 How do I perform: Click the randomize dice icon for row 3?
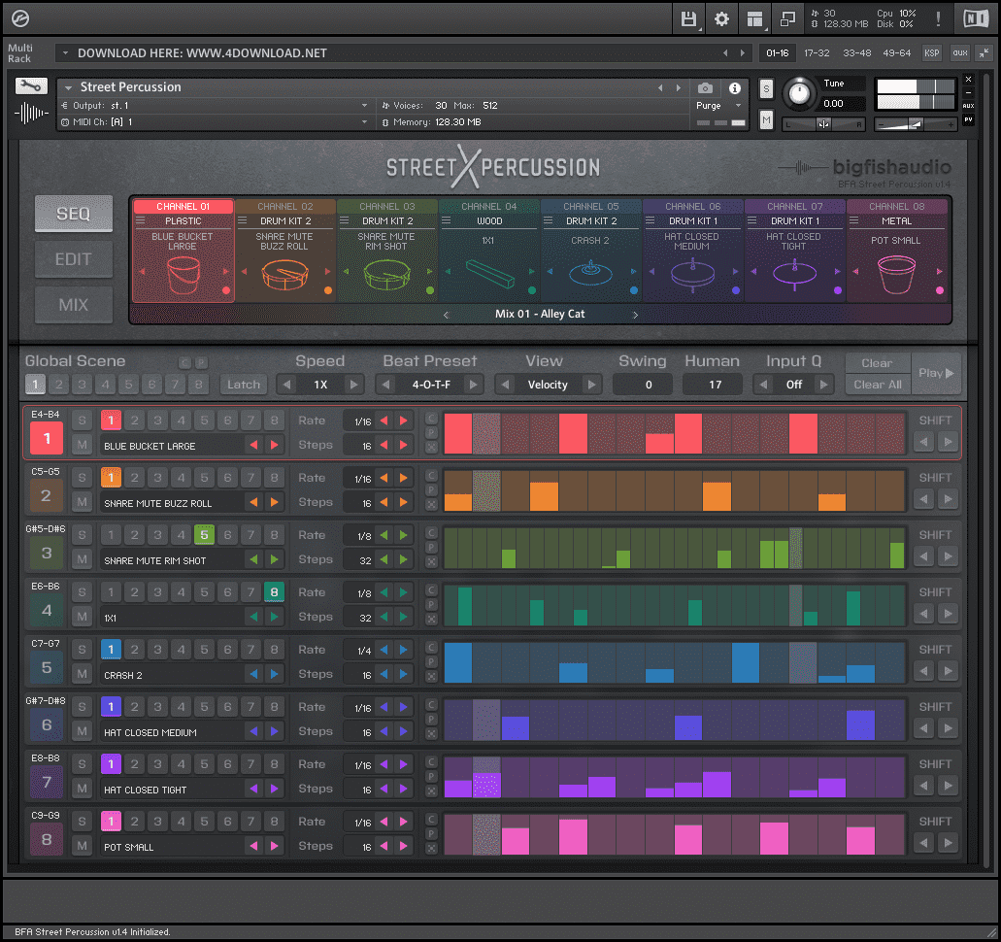pos(431,562)
